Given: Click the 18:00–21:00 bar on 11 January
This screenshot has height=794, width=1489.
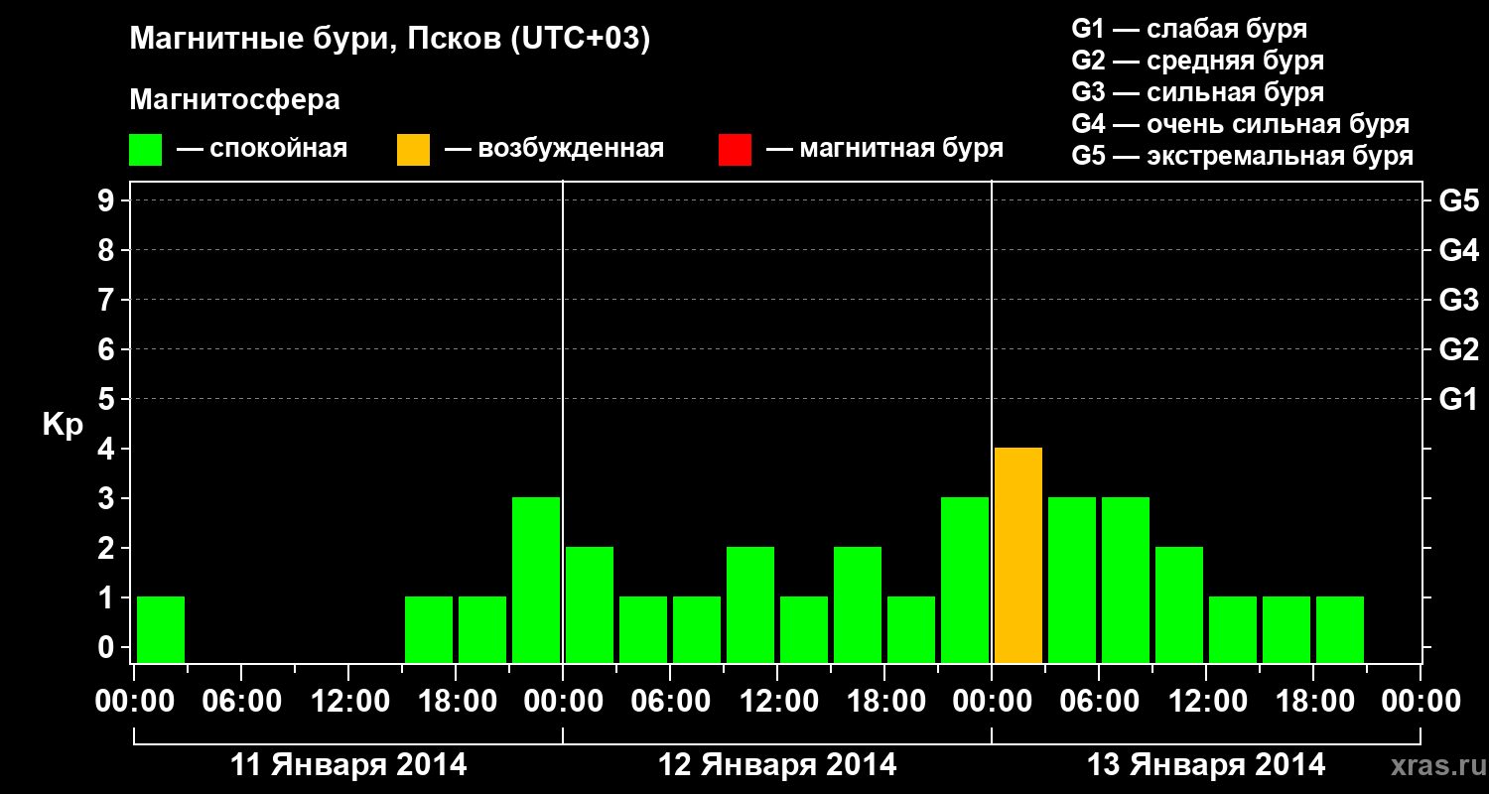Looking at the screenshot, I should click(482, 629).
